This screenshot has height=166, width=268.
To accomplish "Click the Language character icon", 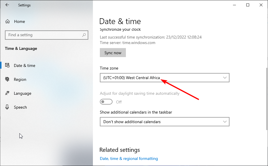I will coord(7,93).
